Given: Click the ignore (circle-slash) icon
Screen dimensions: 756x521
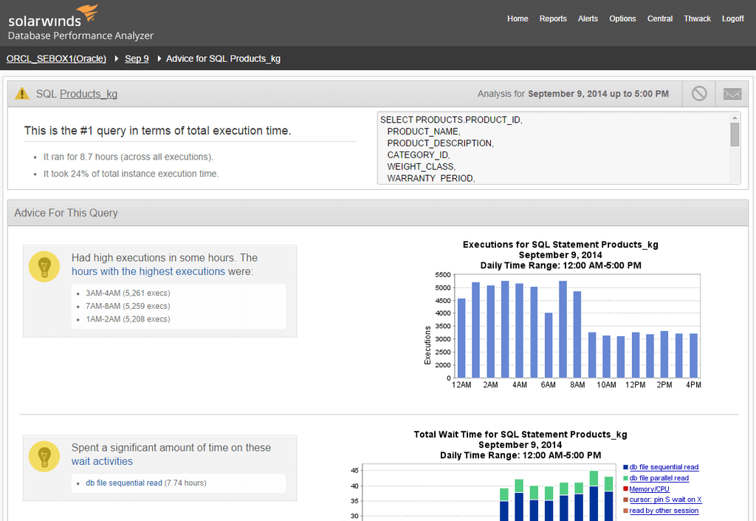Looking at the screenshot, I should coord(699,94).
